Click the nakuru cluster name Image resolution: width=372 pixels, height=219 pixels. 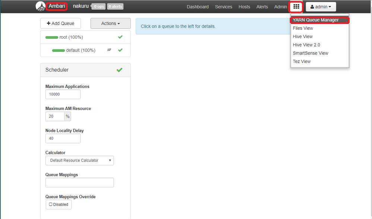(x=81, y=6)
